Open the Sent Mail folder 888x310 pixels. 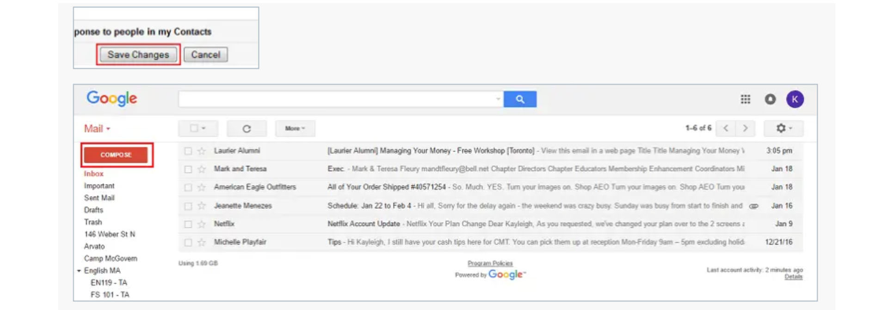tap(99, 198)
